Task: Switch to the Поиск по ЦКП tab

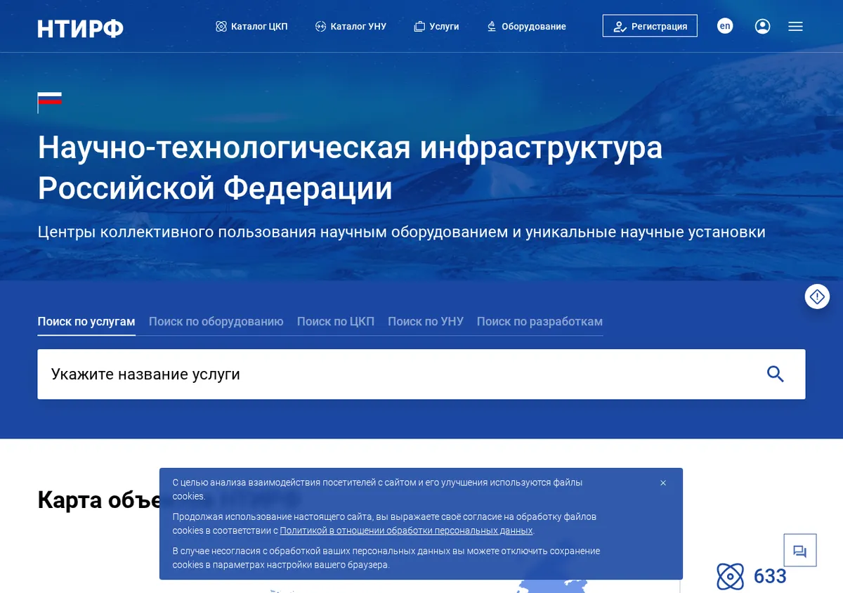Action: [x=336, y=321]
